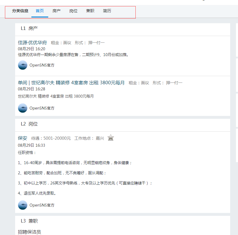Click the star icon next to 嘉兴

tap(111, 138)
